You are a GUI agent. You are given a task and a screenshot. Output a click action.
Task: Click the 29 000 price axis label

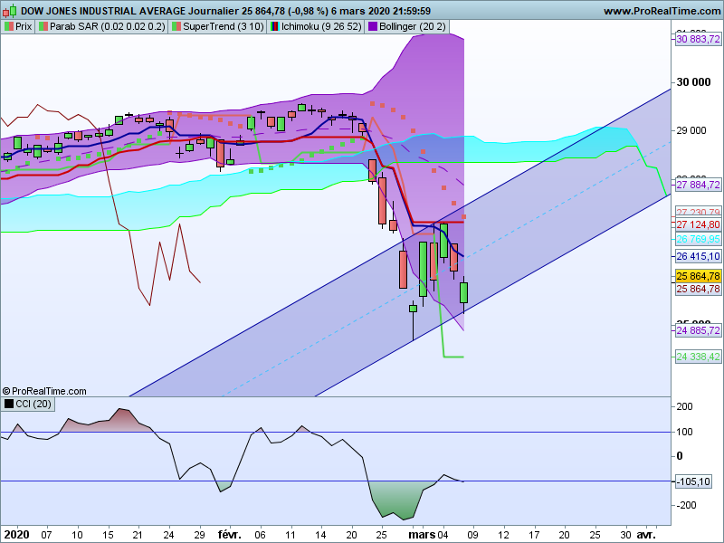pos(691,130)
